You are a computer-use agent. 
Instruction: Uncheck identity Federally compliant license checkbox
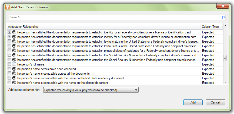(x=9, y=32)
